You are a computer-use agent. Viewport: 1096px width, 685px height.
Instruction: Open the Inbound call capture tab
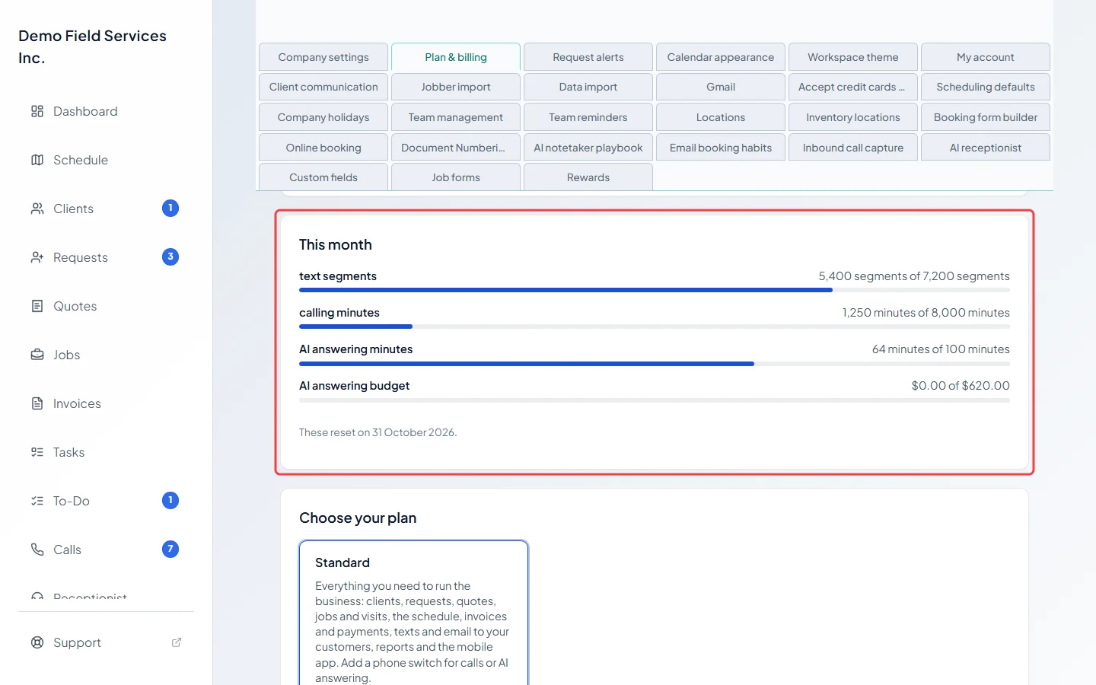[x=853, y=148]
